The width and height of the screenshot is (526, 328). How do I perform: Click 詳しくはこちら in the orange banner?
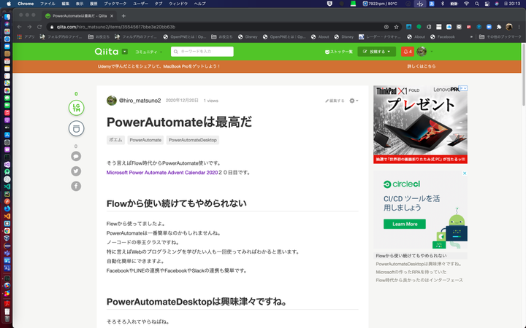422,66
